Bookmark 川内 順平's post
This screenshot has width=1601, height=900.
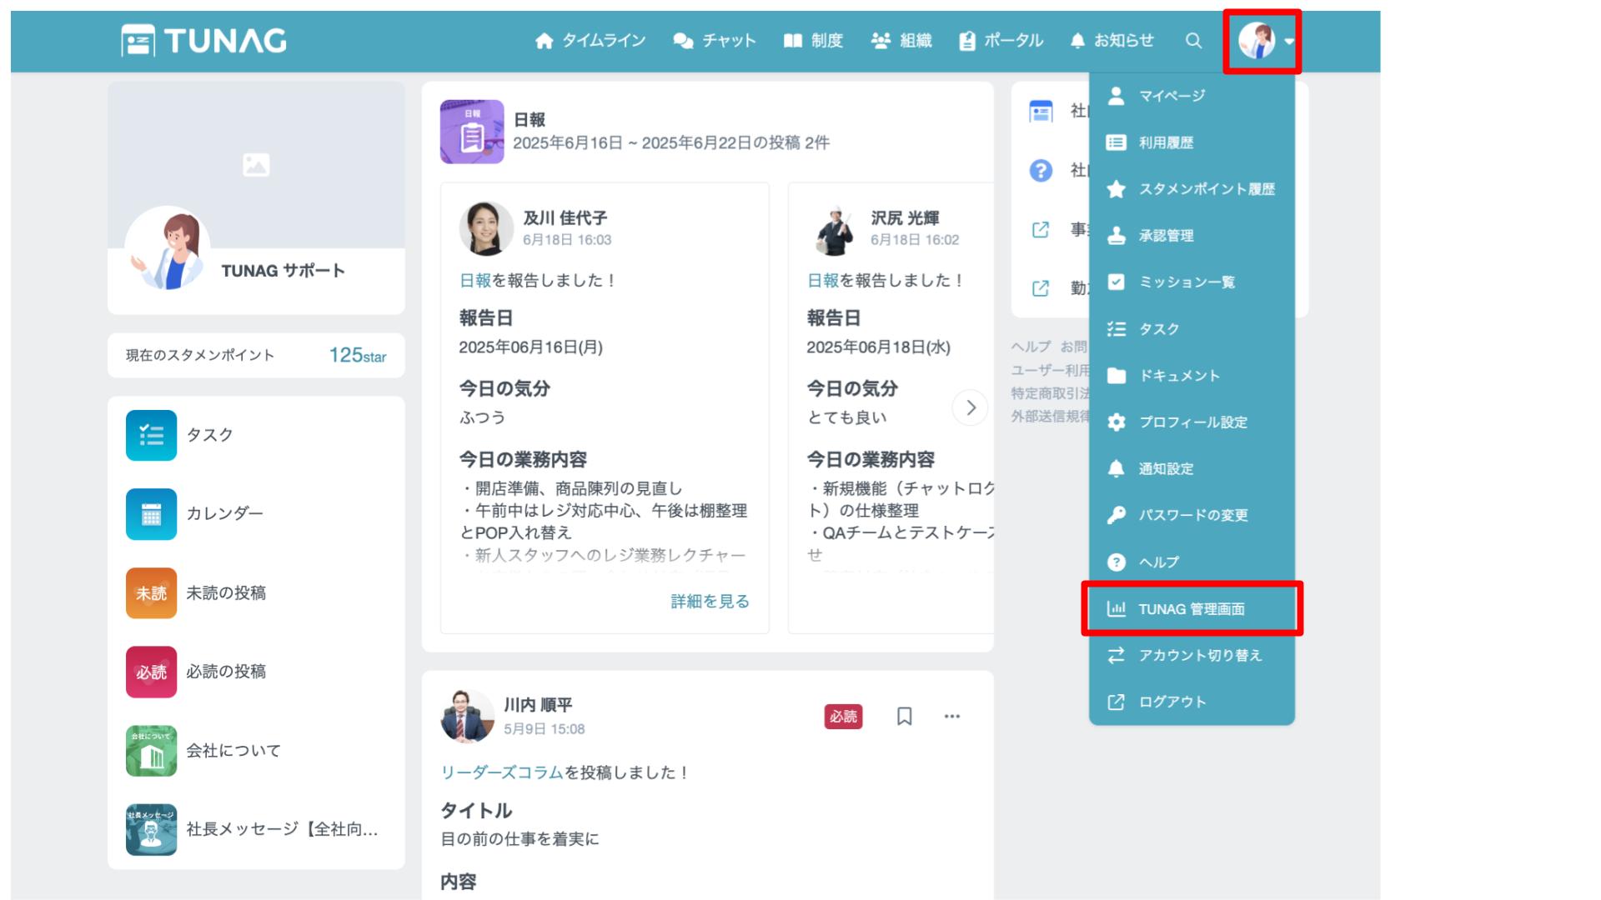tap(904, 717)
